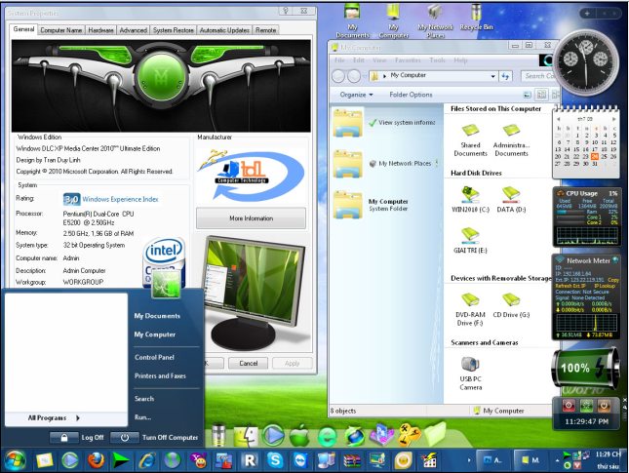Open the Tools menu in My Computer

[437, 60]
